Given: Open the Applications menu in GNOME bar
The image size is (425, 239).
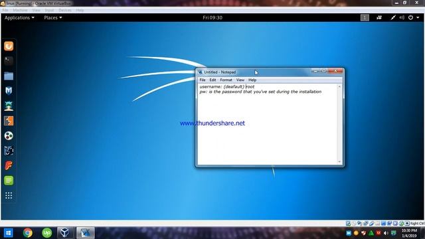Looking at the screenshot, I should click(19, 18).
